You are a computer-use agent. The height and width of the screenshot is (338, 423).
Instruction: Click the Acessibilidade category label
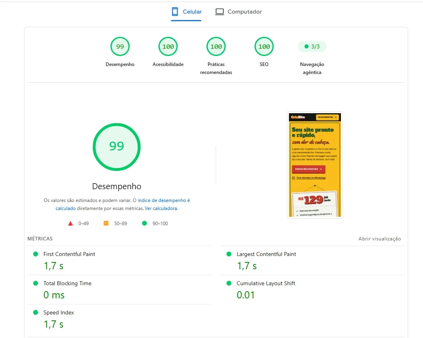(x=168, y=64)
